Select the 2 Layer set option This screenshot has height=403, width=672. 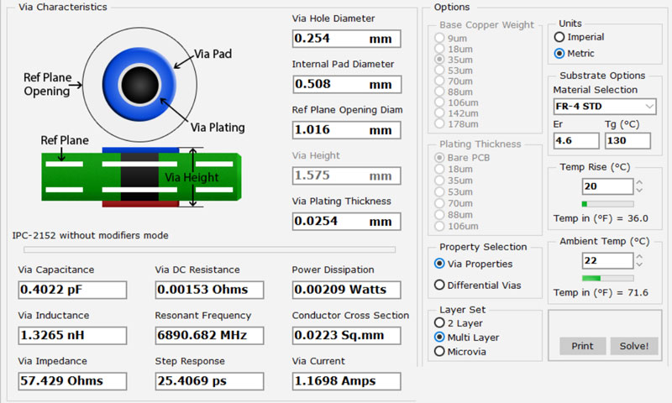point(439,322)
